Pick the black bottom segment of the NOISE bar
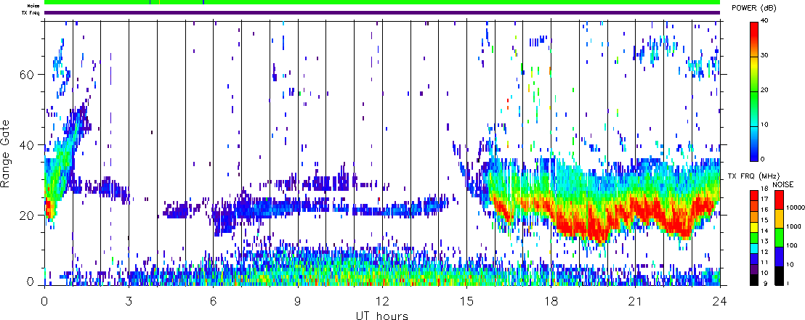This screenshot has height=320, width=805. [779, 276]
